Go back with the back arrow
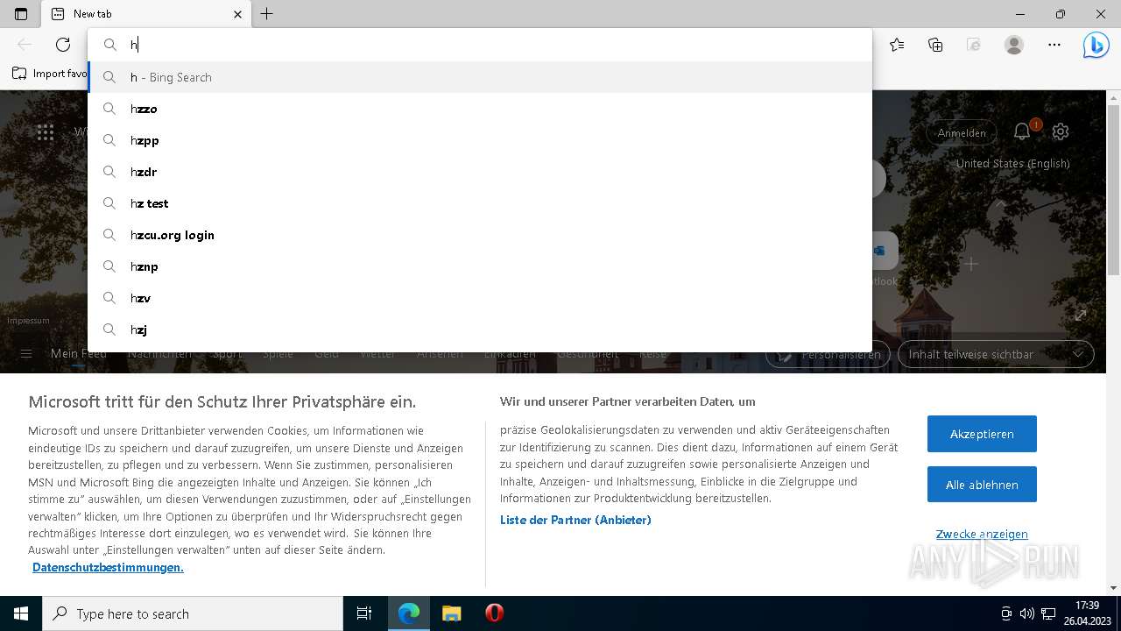Screen dimensions: 1121x631 point(25,45)
